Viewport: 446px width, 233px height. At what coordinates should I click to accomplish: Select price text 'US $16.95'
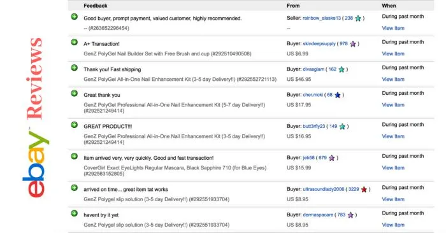point(299,136)
